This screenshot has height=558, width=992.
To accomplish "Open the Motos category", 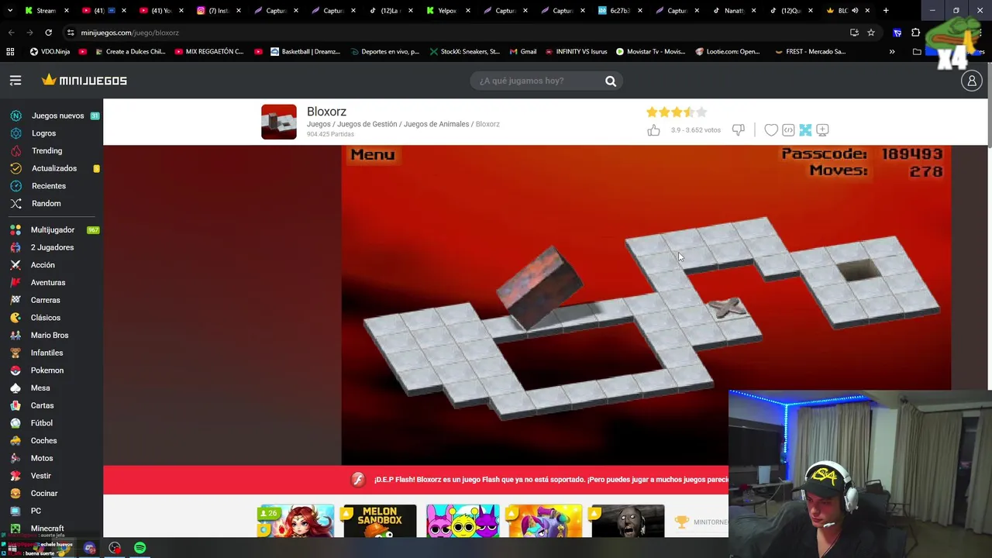I will pos(42,458).
